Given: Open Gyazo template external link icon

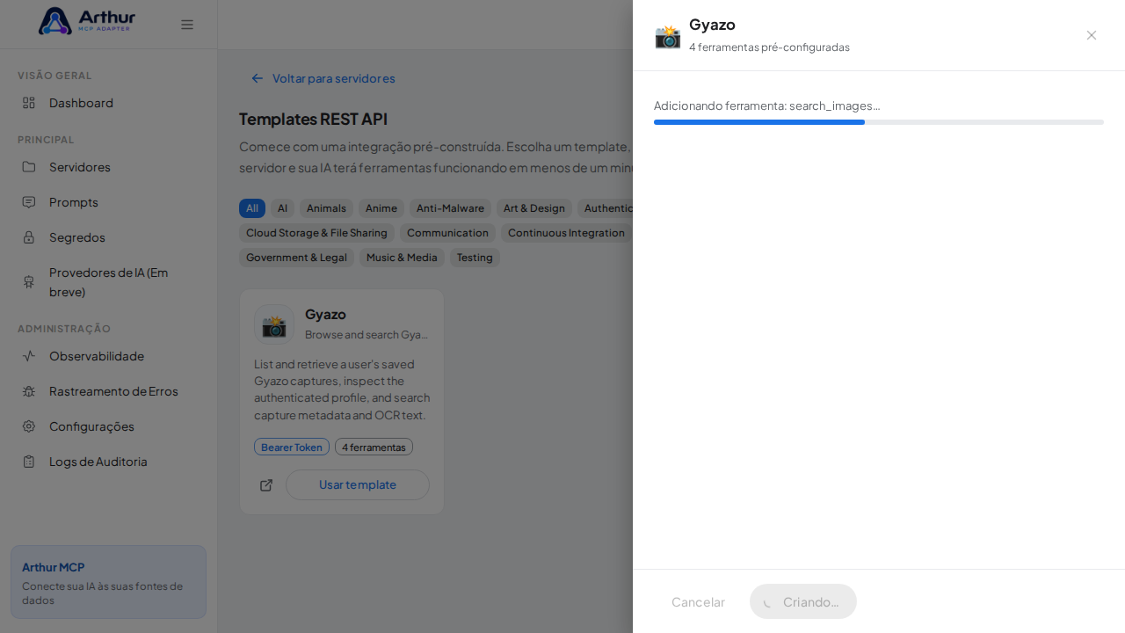Looking at the screenshot, I should 266,485.
